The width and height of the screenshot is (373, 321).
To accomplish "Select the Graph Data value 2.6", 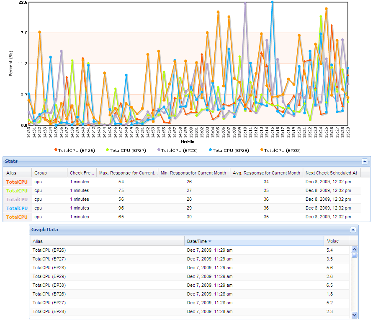I will (x=329, y=276).
